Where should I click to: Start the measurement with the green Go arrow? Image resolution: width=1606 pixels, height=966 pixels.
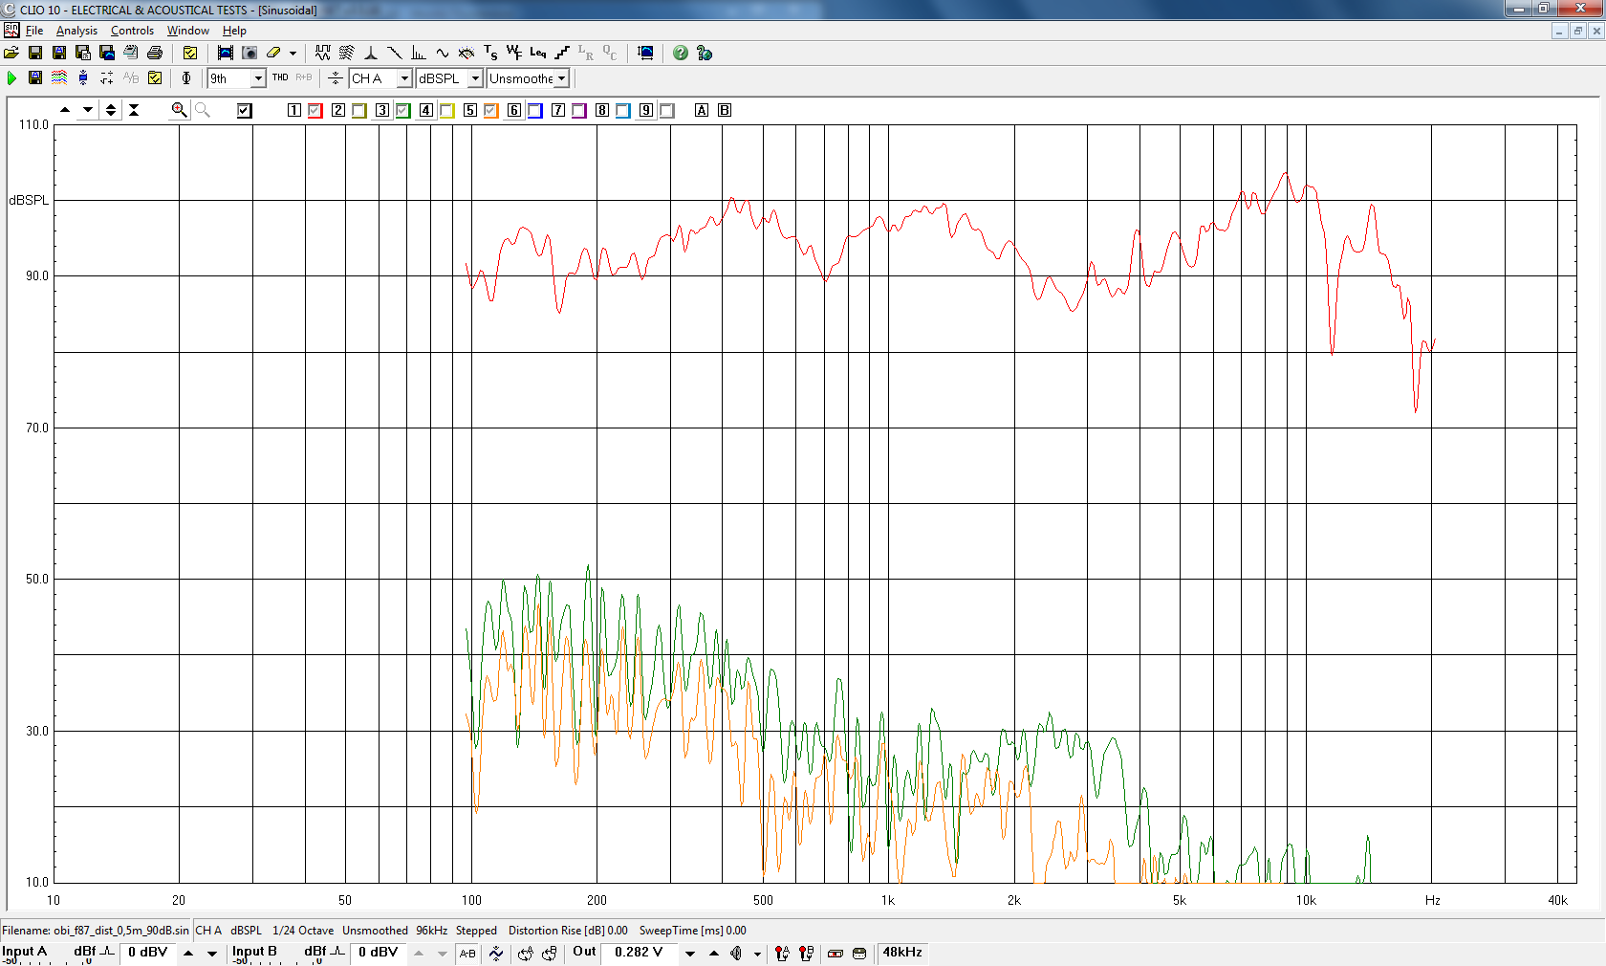coord(11,78)
